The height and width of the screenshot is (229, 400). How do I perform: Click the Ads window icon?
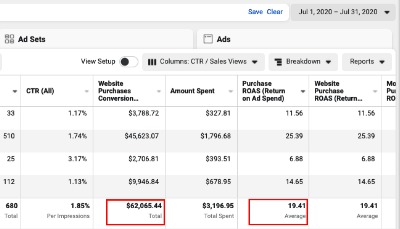click(208, 39)
